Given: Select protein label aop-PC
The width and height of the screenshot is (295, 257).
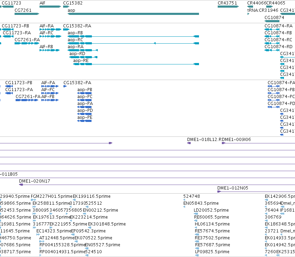Looking at the screenshot, I should [x=85, y=97].
